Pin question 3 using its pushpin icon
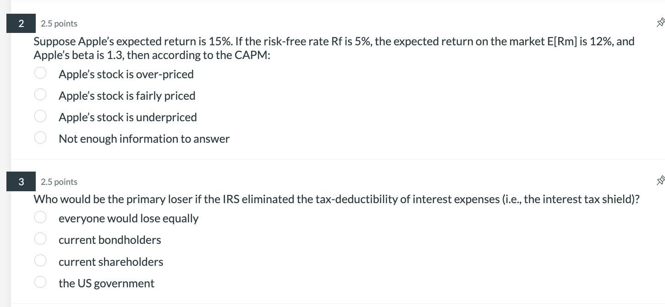Screen dimensions: 665x307 tap(660, 180)
